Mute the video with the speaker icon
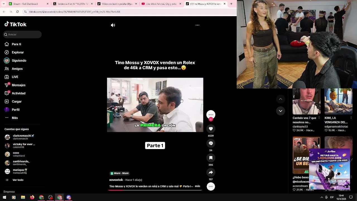This screenshot has height=201, width=357. pos(113,25)
